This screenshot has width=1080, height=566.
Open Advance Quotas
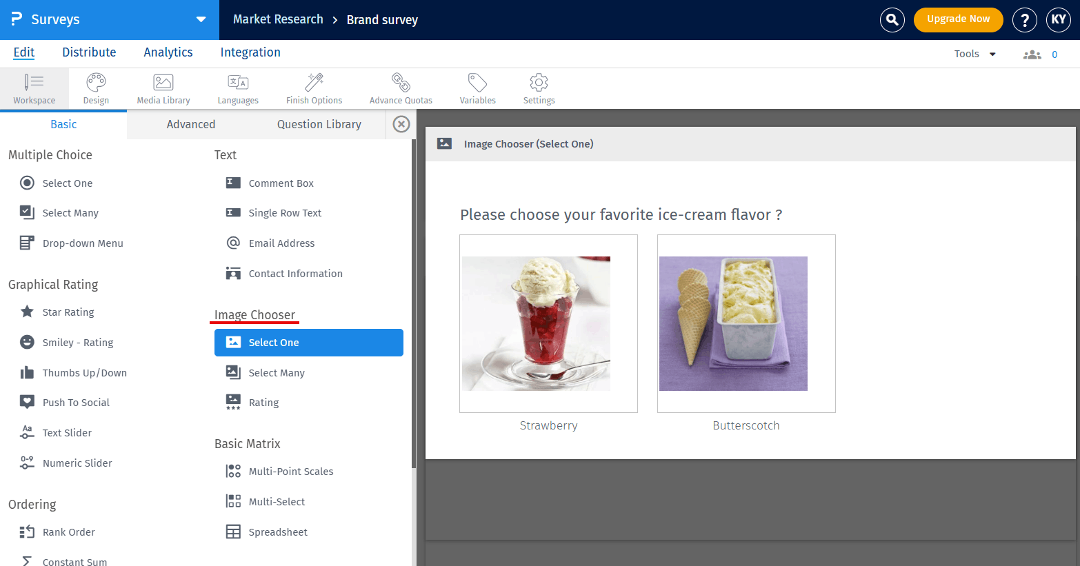(401, 88)
